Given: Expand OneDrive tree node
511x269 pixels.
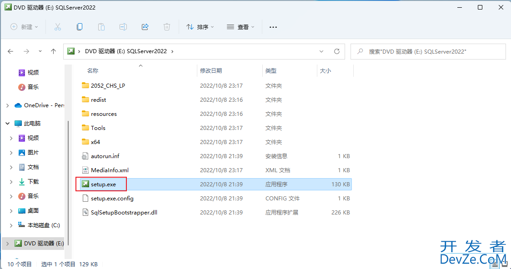Looking at the screenshot, I should click(x=7, y=105).
